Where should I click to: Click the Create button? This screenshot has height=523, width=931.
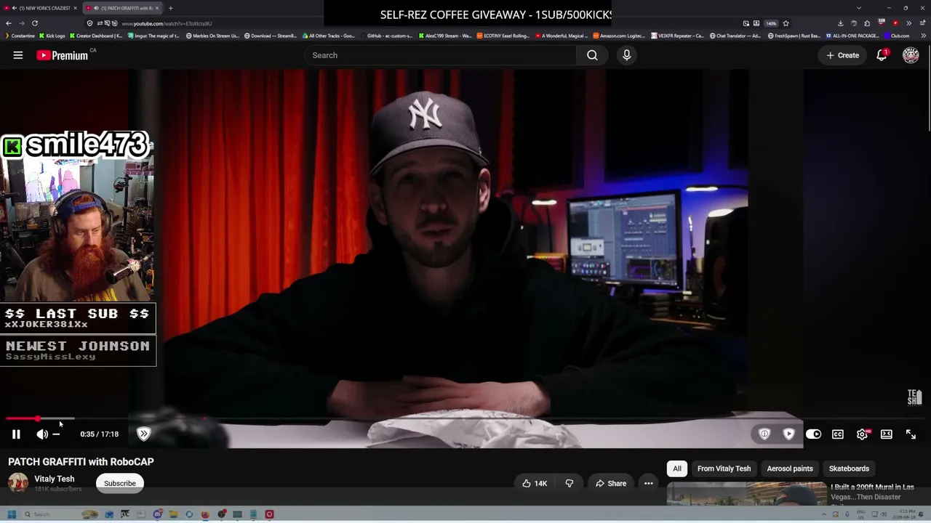coord(842,55)
